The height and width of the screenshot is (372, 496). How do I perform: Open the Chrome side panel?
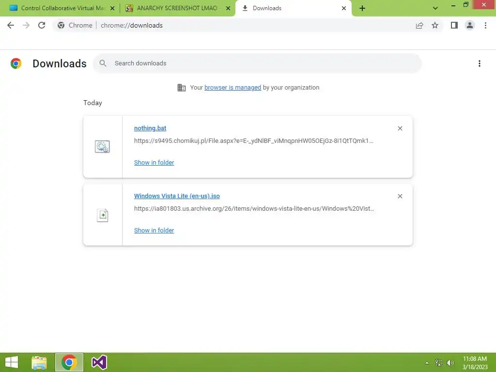pos(454,25)
